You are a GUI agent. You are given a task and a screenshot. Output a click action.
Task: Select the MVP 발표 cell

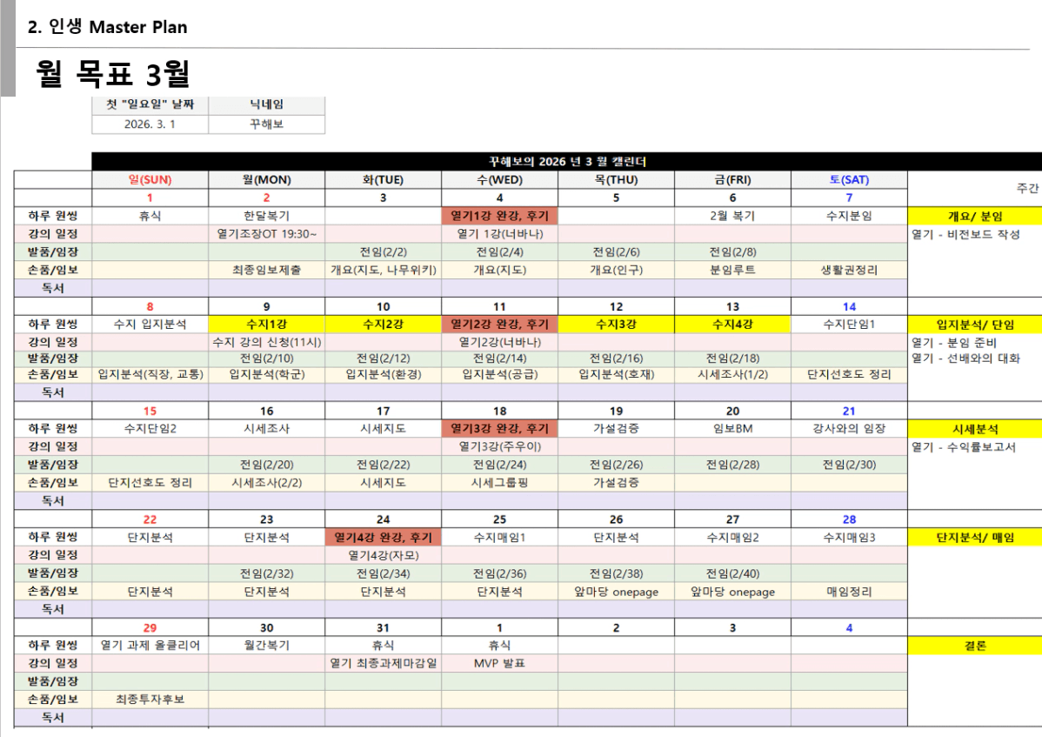(x=499, y=664)
